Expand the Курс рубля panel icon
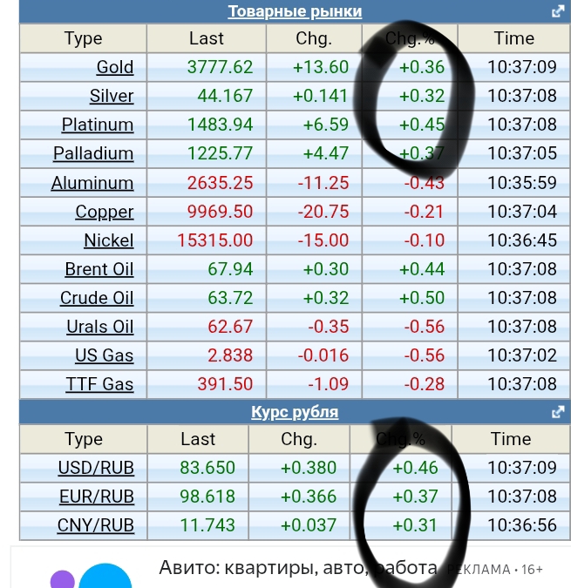The width and height of the screenshot is (571, 588). 558,412
